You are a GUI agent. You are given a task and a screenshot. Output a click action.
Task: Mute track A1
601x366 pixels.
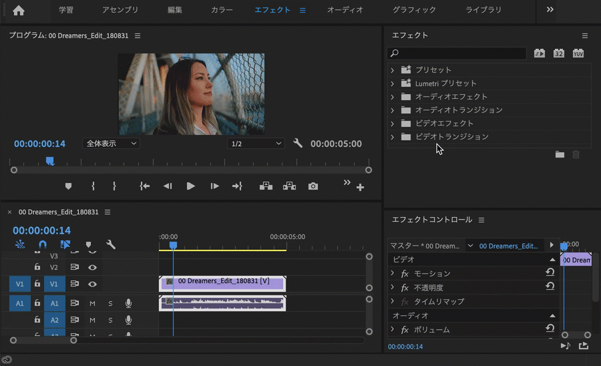[92, 303]
